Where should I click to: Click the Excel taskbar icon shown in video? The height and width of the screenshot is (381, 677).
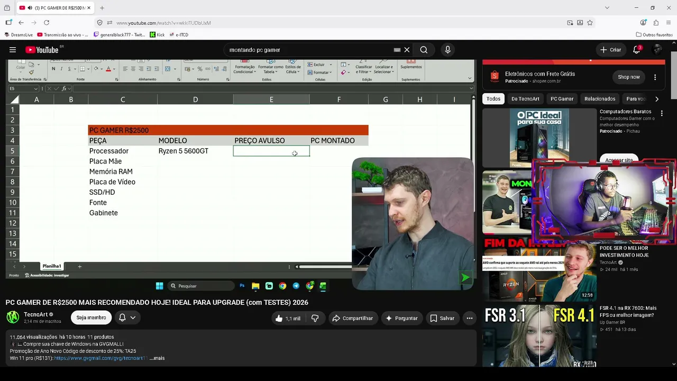point(323,286)
